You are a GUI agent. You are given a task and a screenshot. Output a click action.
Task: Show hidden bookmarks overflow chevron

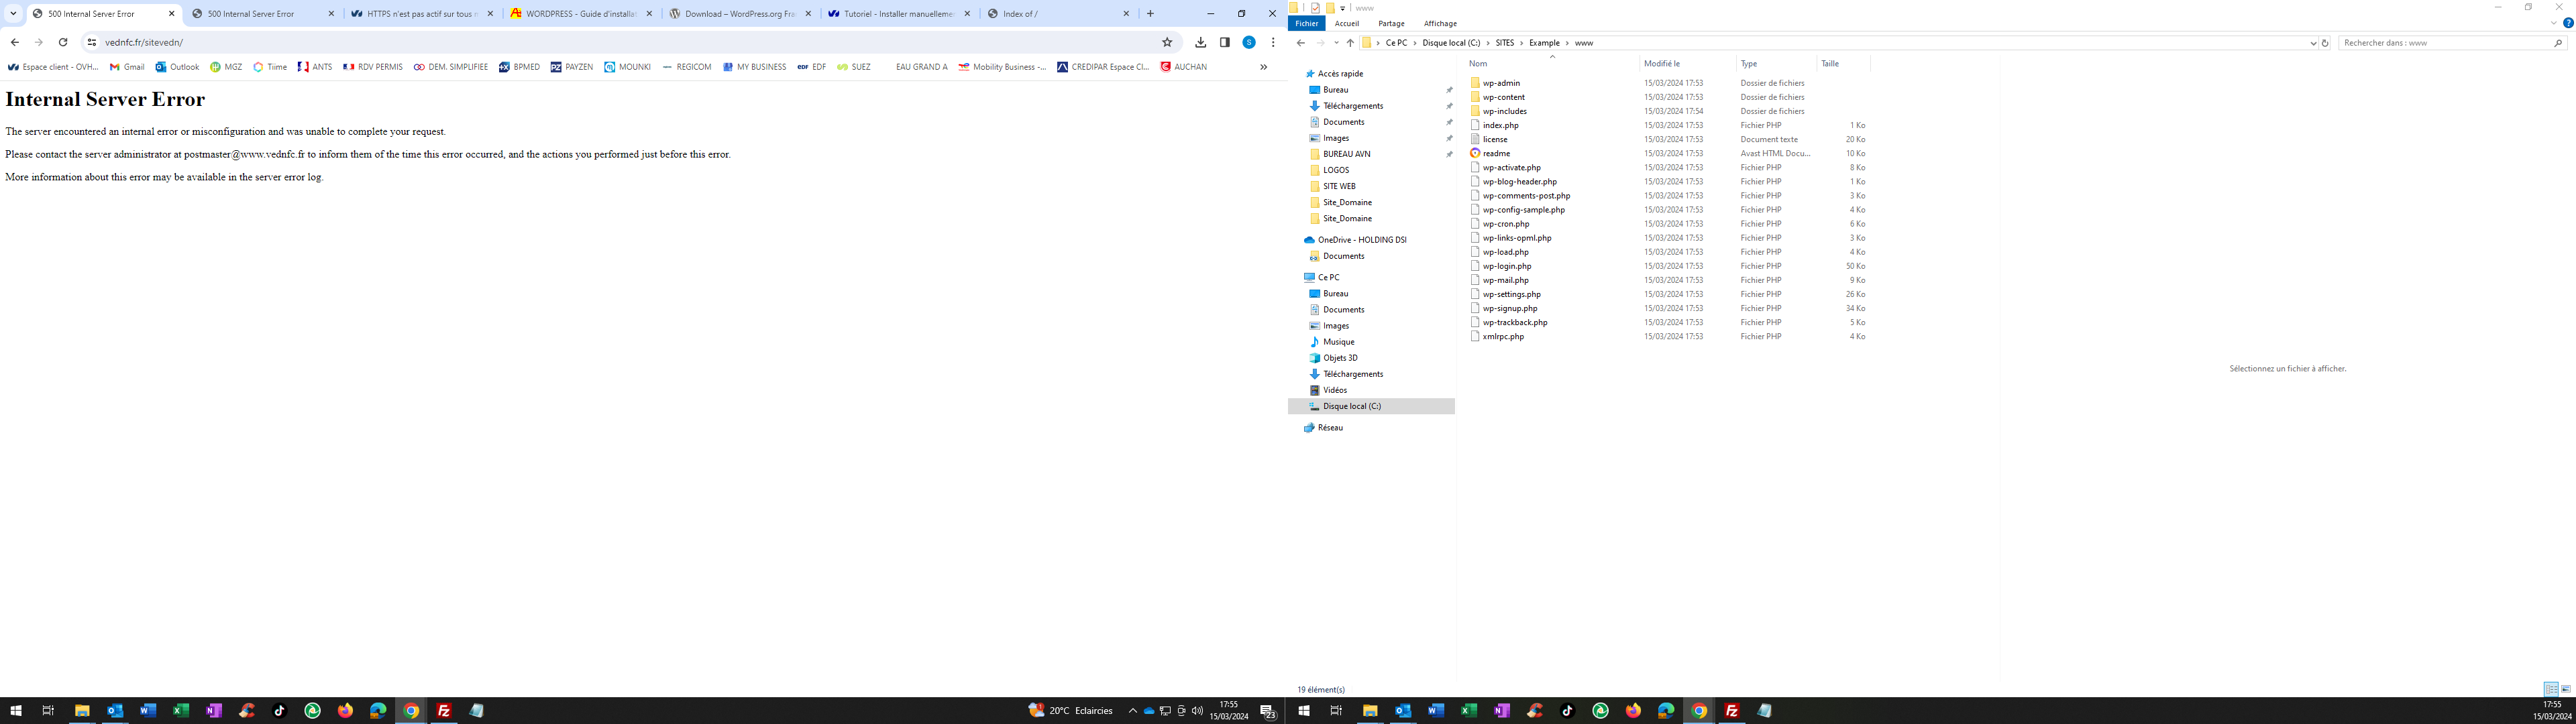(1263, 67)
